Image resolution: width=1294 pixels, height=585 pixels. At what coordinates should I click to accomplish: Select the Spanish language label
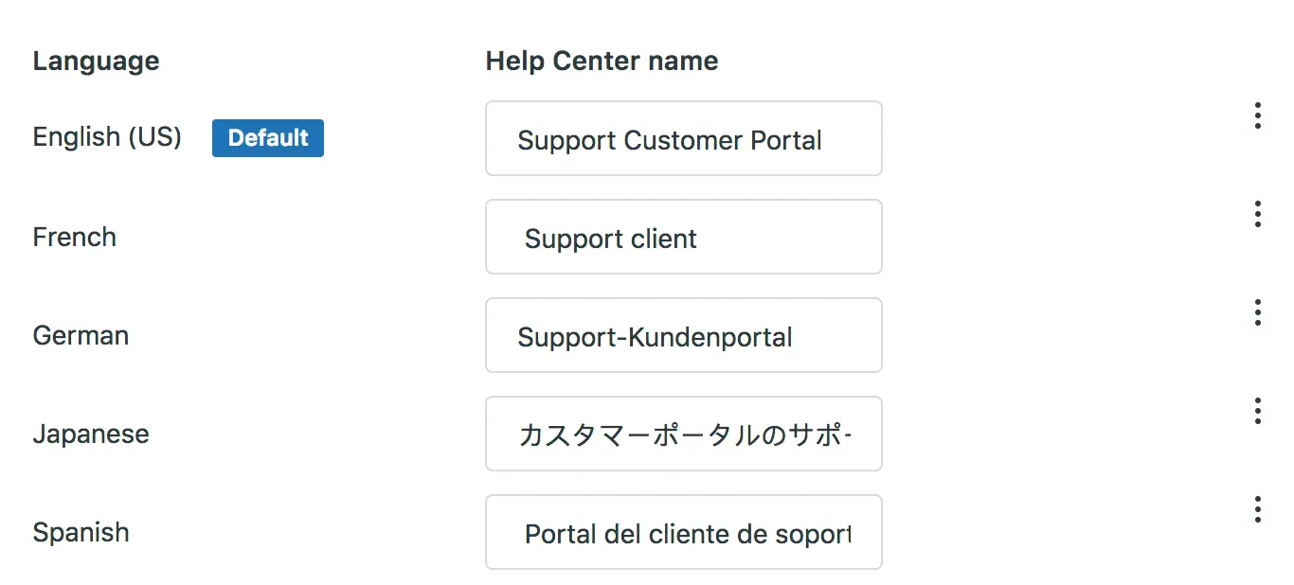pos(81,532)
